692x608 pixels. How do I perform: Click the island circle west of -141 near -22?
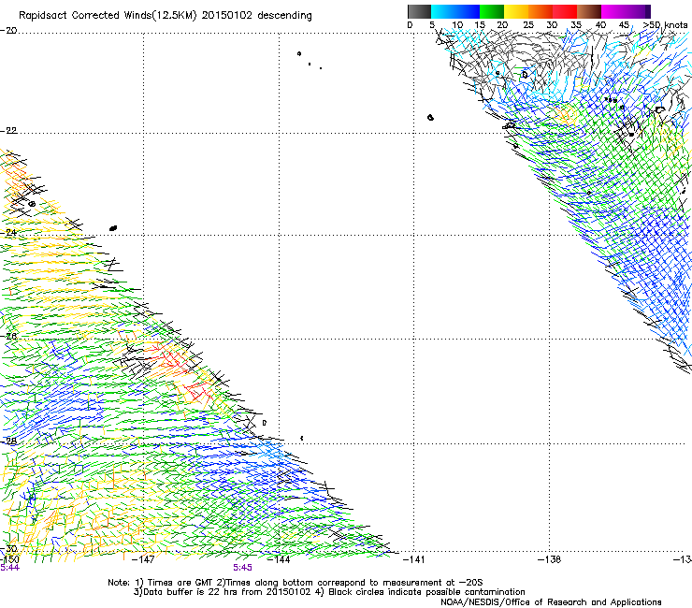pos(430,118)
